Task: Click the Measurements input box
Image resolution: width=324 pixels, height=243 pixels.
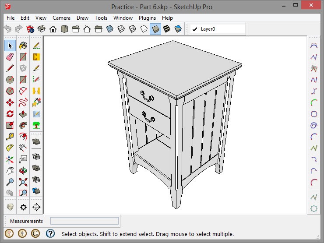Action: (84, 221)
